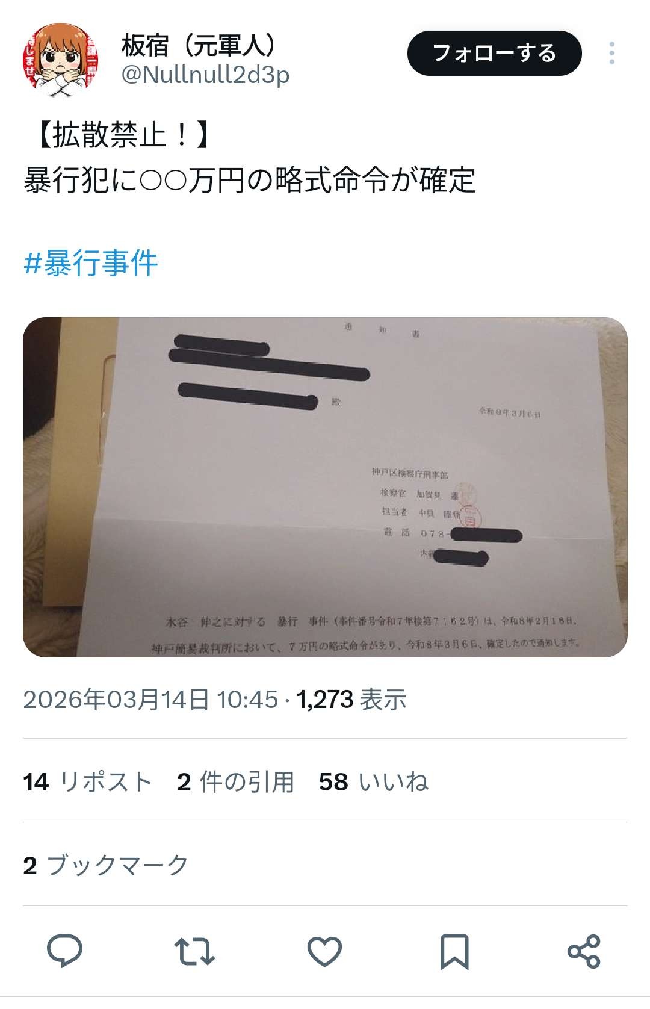The height and width of the screenshot is (1009, 650).
Task: Open the #暴行事件 hashtag link
Action: point(91,263)
